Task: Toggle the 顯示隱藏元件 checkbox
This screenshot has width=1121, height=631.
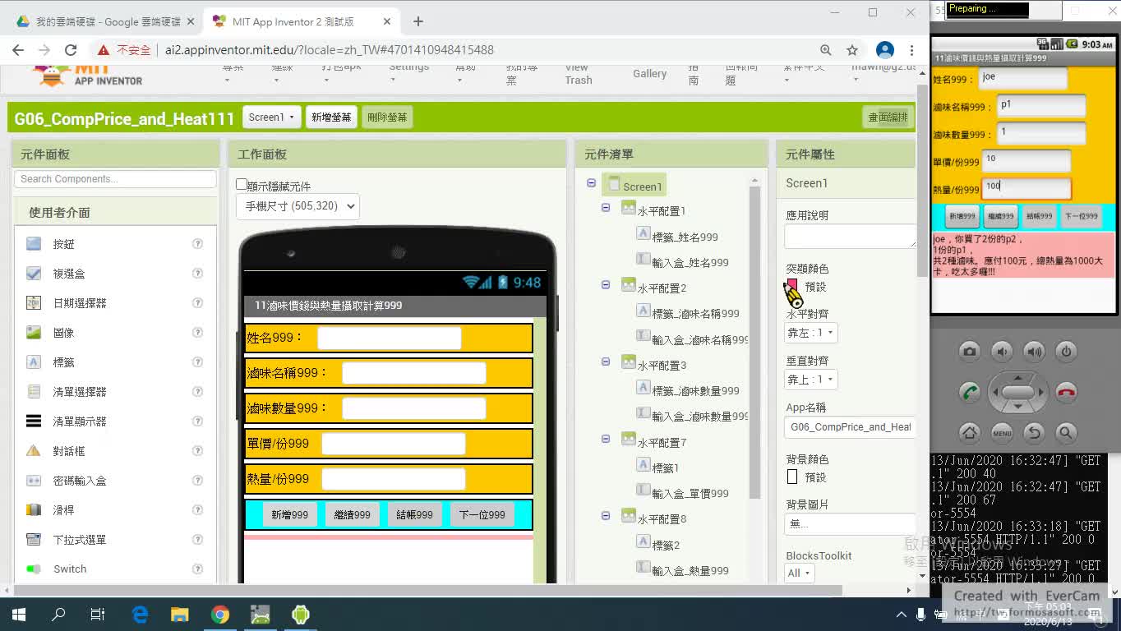Action: (x=242, y=185)
